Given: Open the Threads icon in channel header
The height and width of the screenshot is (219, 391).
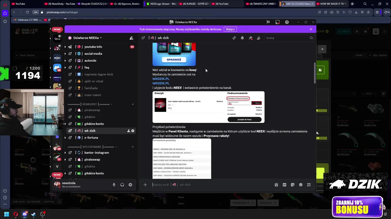Looking at the screenshot, I should click(234, 38).
